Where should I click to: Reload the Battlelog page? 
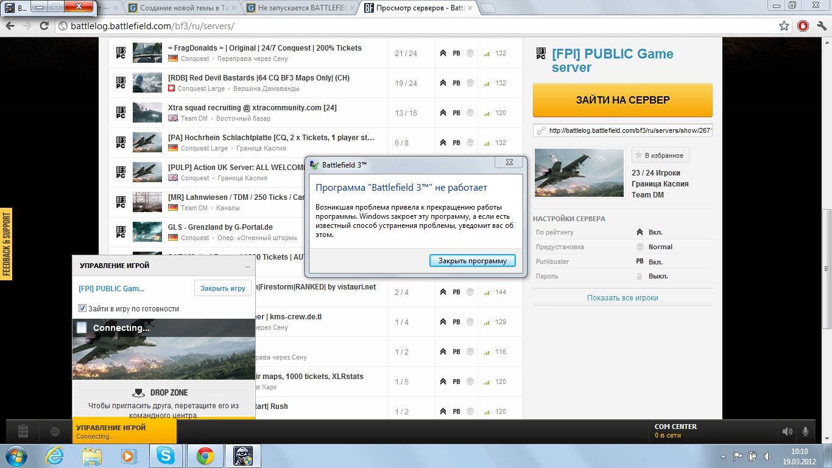pos(44,26)
